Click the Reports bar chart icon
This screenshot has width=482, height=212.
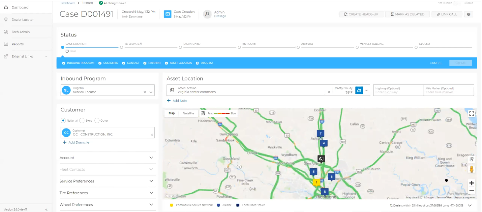6,44
